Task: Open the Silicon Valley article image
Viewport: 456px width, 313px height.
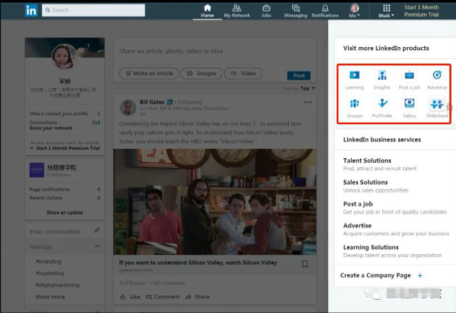Action: (214, 201)
